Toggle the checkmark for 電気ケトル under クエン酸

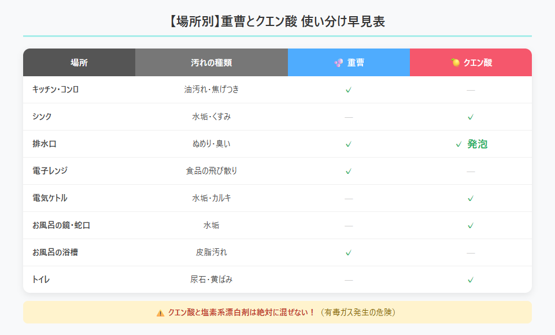coord(471,198)
